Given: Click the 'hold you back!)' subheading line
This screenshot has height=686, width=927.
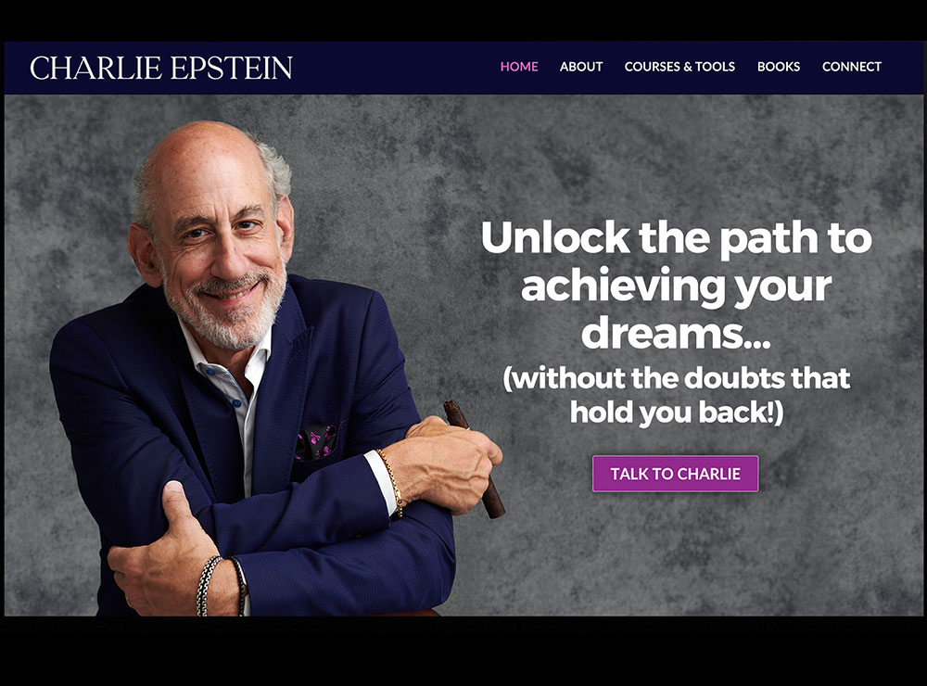Looking at the screenshot, I should click(677, 413).
